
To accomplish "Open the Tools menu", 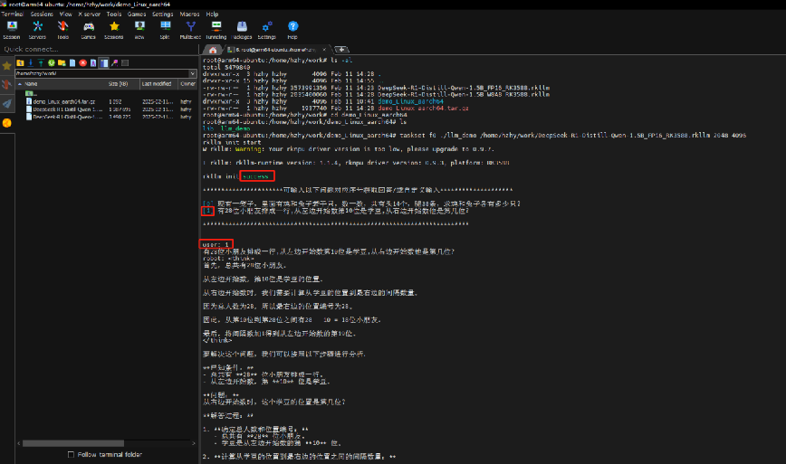I will (114, 14).
